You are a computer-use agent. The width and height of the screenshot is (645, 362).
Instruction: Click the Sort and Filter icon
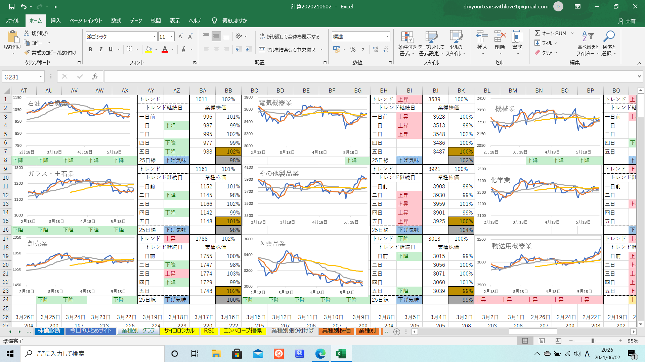(588, 36)
